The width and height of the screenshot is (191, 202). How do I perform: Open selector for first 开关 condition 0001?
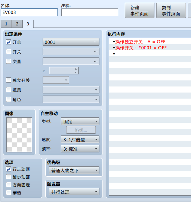tap(71, 42)
